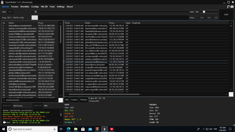Click the left data list vertical scrollbar
The width and height of the screenshot is (235, 132).
click(x=61, y=34)
